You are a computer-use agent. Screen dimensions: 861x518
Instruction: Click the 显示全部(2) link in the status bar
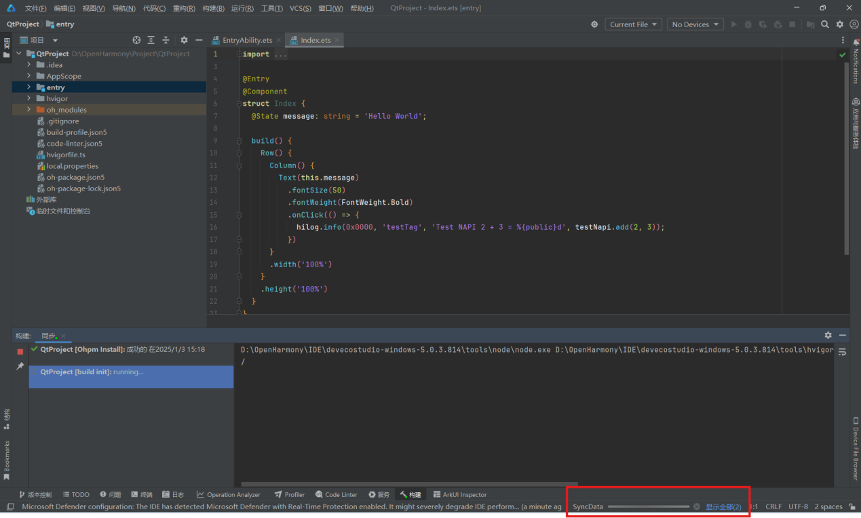click(723, 506)
